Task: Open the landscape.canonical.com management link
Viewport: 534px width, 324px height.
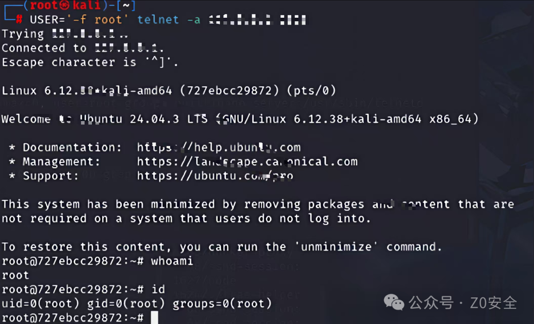Action: [x=247, y=162]
